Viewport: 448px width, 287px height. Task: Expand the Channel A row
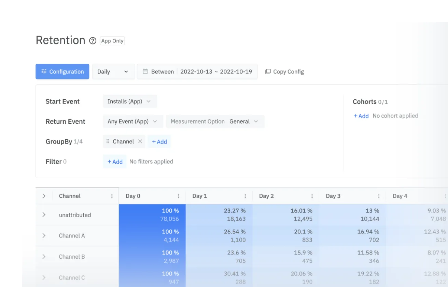[44, 235]
